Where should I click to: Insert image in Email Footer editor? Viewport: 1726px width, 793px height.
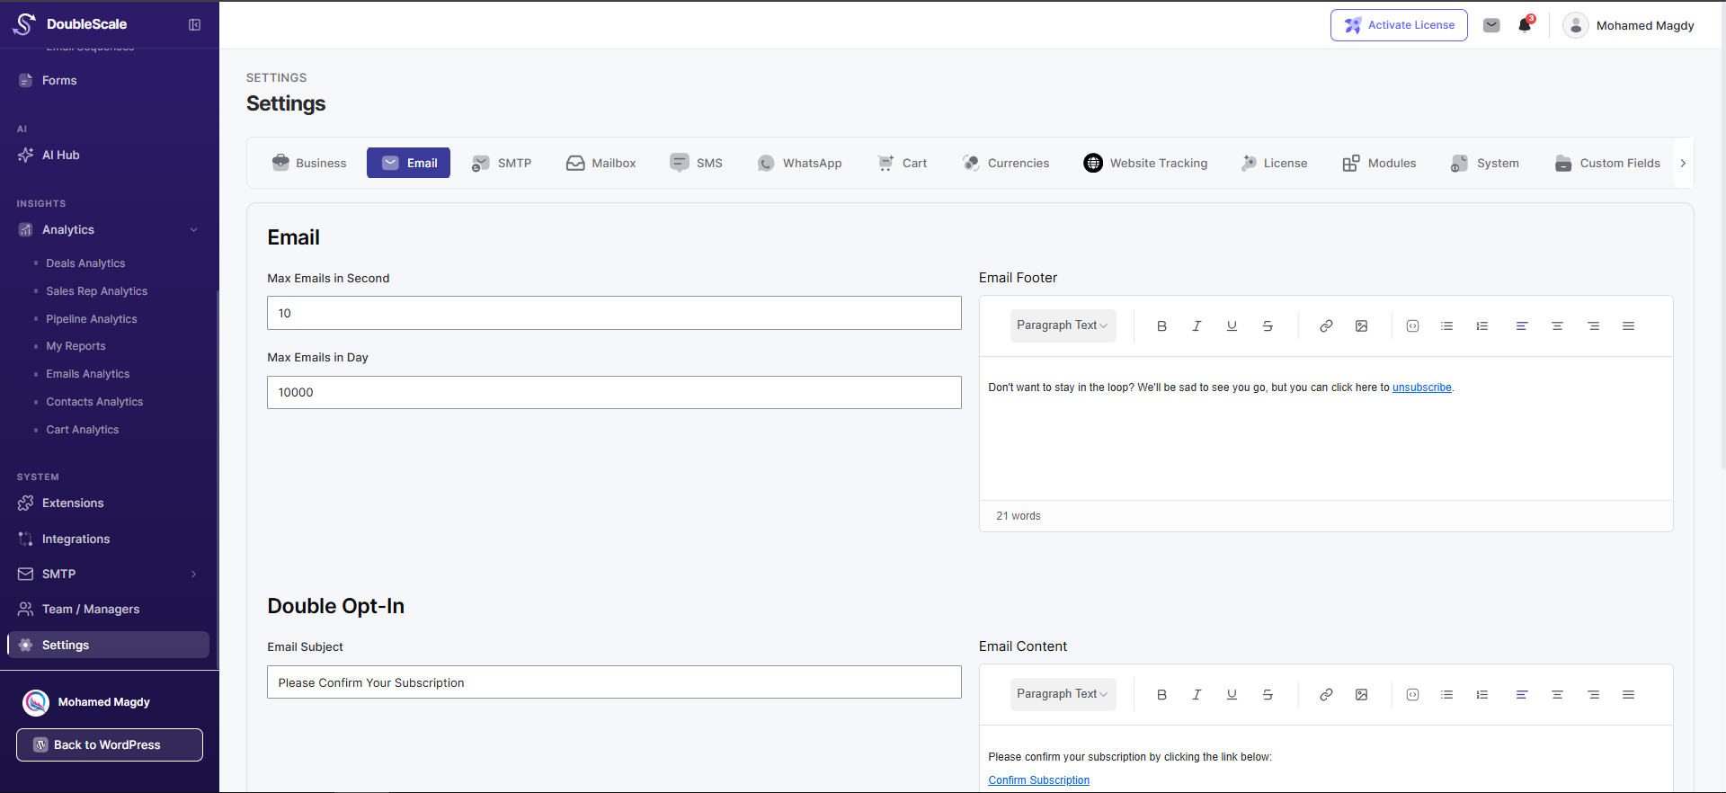(x=1362, y=326)
